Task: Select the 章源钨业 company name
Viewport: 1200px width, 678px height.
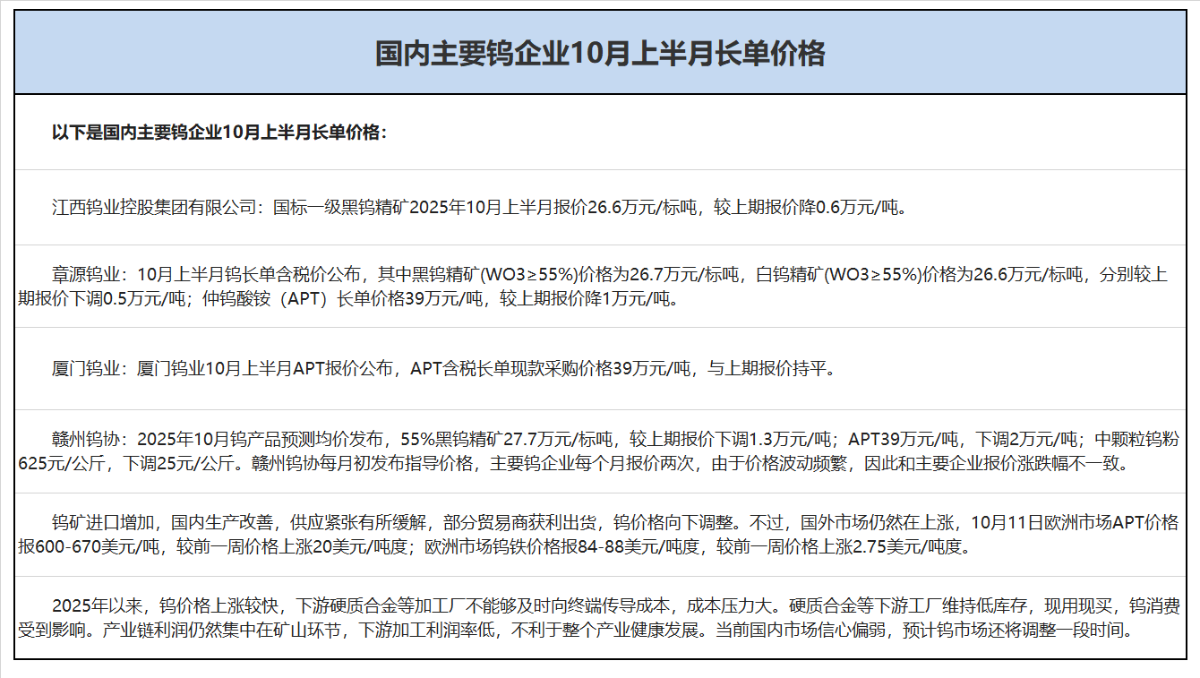Action: [x=85, y=274]
